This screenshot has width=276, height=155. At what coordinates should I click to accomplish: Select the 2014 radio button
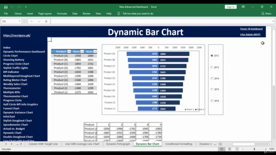click(x=212, y=78)
